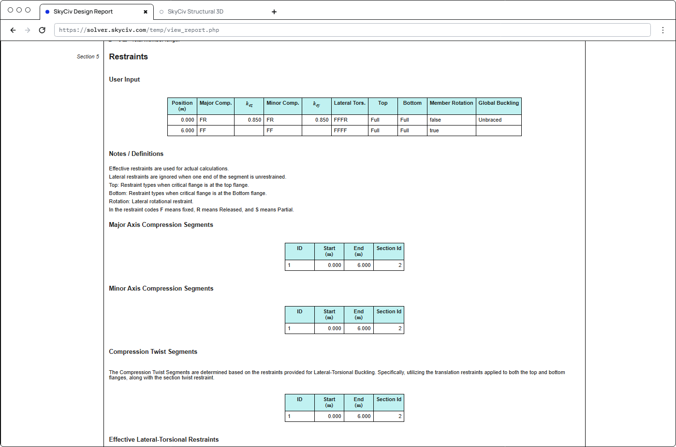
Task: Go back to the previous page
Action: [x=13, y=30]
